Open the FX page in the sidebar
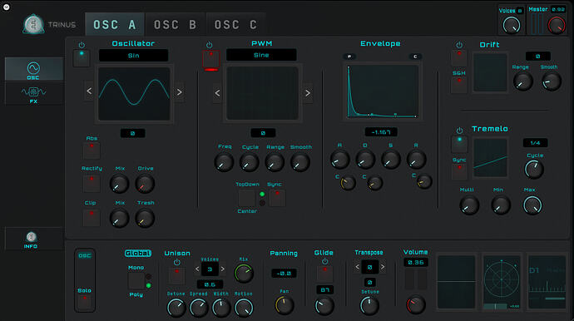 coord(33,94)
